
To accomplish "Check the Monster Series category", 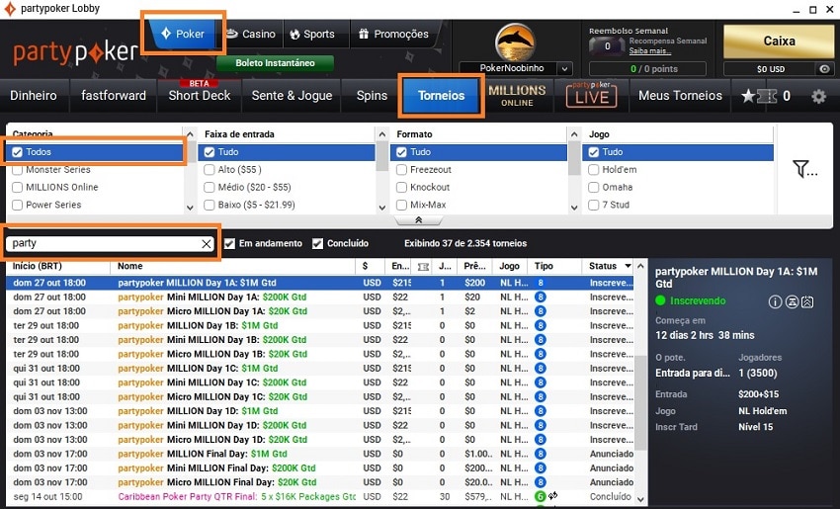I will [17, 170].
